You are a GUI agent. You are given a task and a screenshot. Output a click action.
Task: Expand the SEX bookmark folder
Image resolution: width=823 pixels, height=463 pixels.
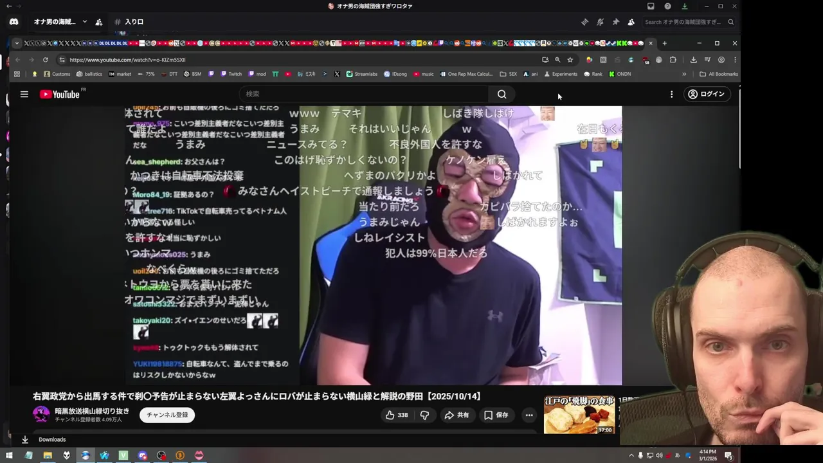[x=508, y=74]
